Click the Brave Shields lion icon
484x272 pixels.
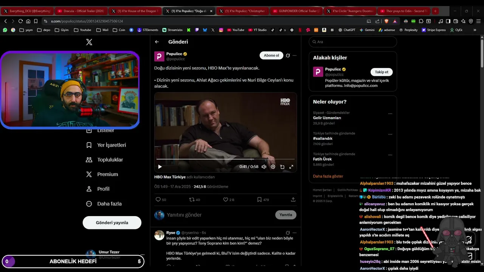coord(386,21)
